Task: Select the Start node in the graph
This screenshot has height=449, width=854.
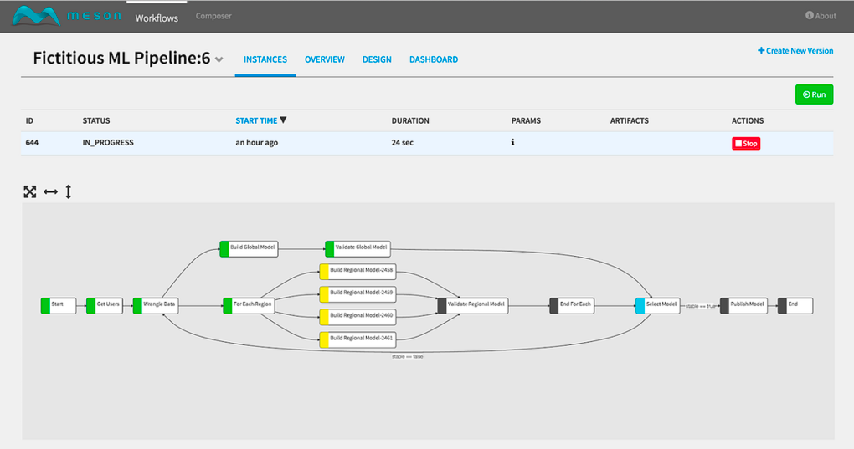Action: 58,305
